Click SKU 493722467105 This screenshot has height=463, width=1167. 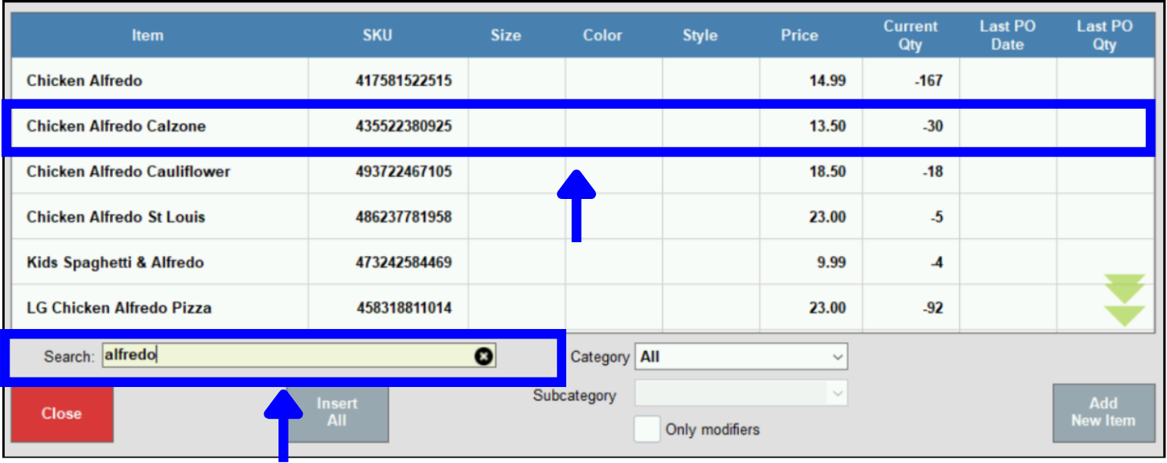click(403, 172)
